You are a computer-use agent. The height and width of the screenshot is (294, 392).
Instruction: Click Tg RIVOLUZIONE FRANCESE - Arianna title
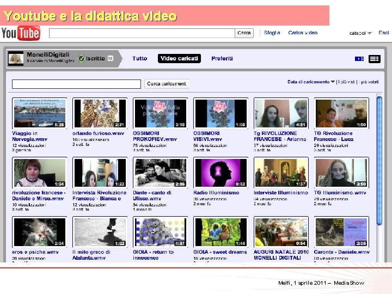coord(280,136)
